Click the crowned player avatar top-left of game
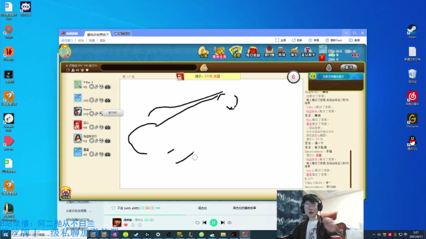This screenshot has height=239, width=426. [65, 51]
